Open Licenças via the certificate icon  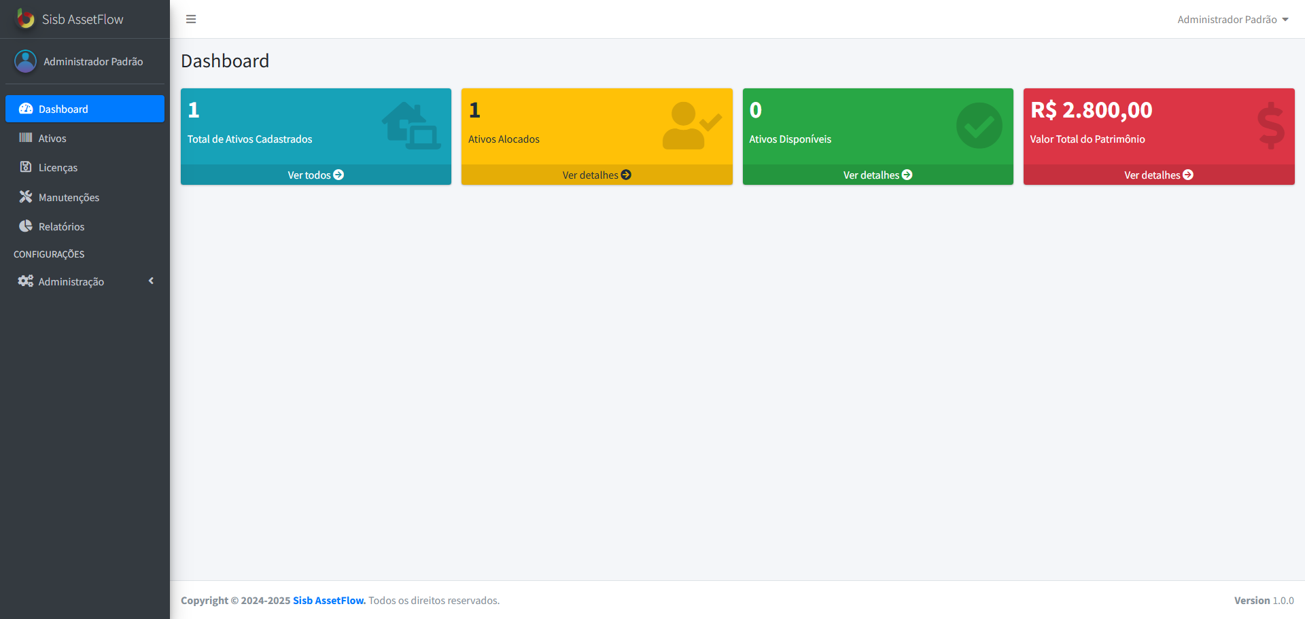click(x=25, y=167)
